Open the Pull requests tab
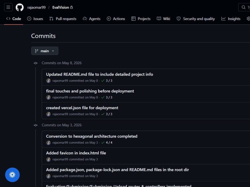This screenshot has height=187, width=250. pyautogui.click(x=63, y=19)
